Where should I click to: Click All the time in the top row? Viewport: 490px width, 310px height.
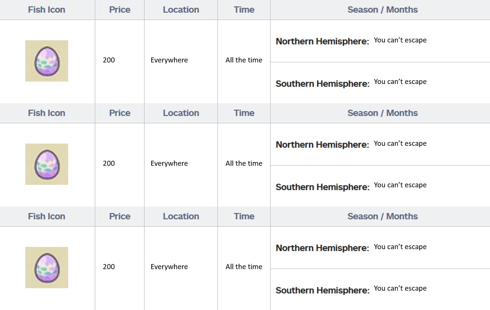[x=244, y=60]
